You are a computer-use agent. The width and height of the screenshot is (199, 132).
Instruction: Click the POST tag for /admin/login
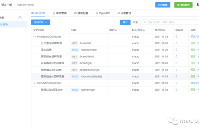pyautogui.click(x=75, y=90)
